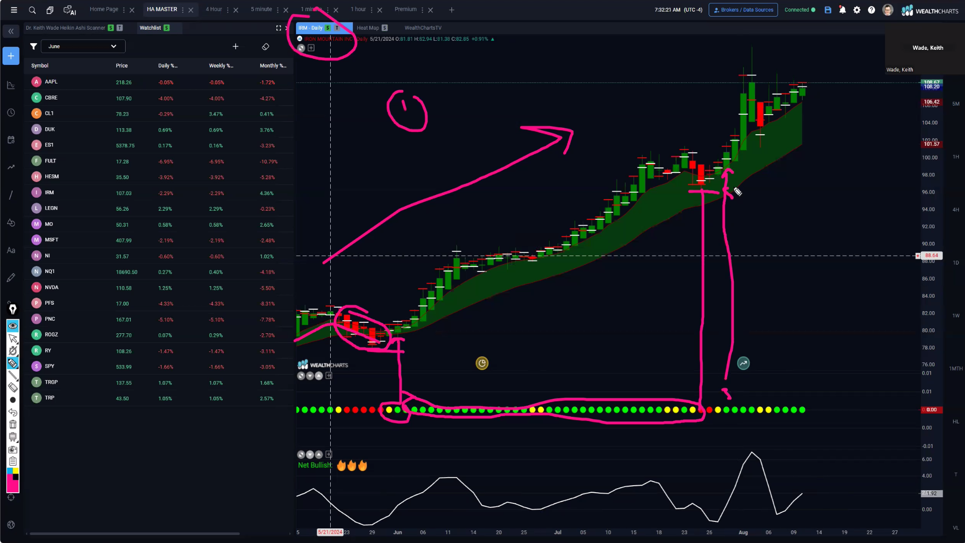Take a snapshot with camera icon

coord(13,449)
